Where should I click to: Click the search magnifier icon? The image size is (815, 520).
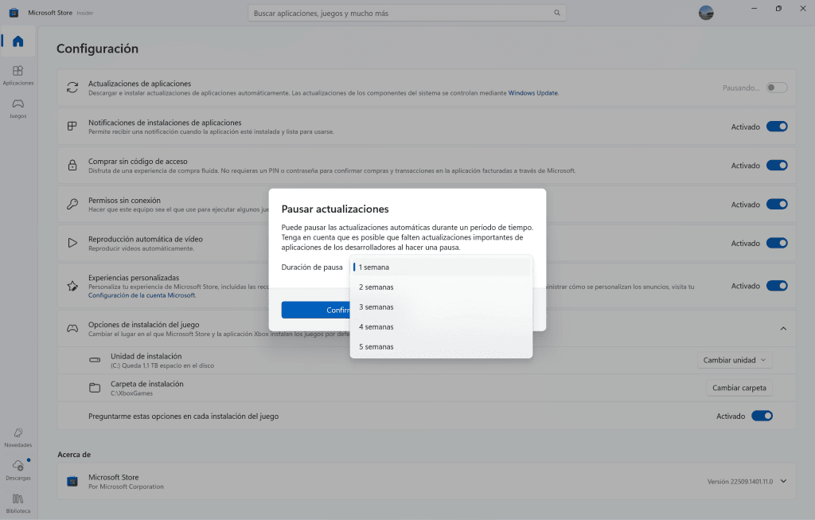(x=557, y=13)
